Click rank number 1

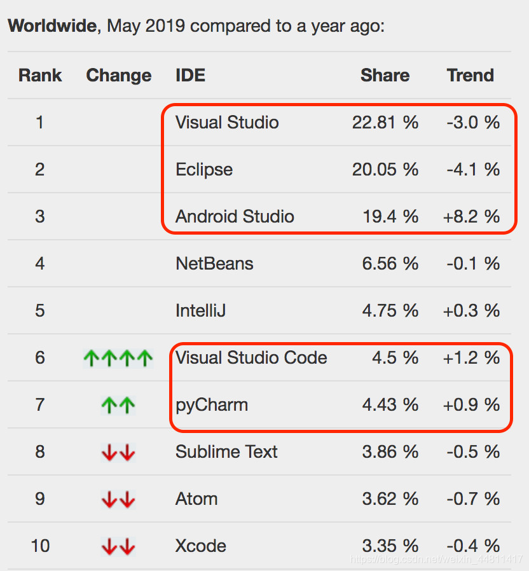click(39, 122)
